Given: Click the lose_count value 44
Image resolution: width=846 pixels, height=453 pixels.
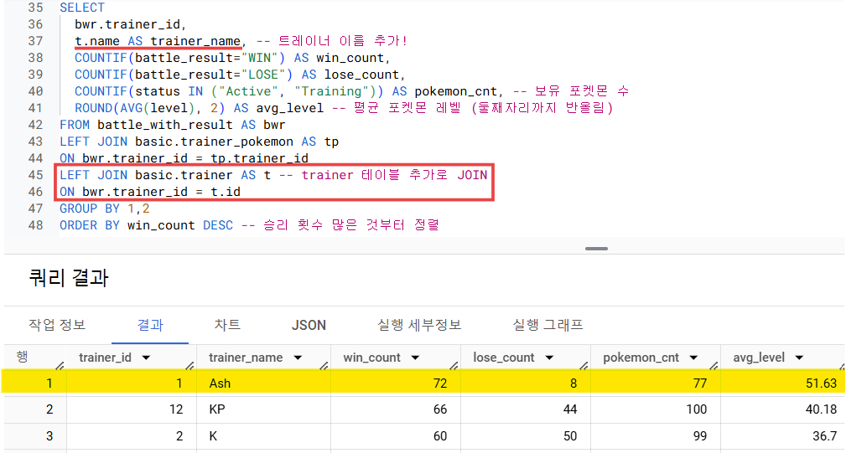Looking at the screenshot, I should [x=570, y=409].
